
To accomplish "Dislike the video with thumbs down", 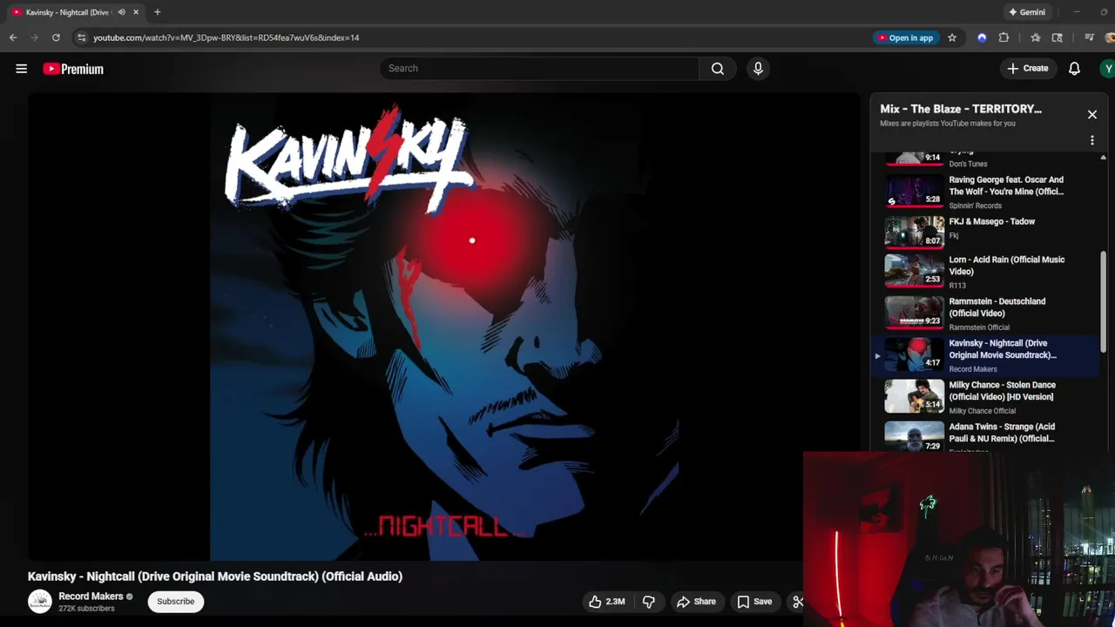I will click(x=648, y=602).
